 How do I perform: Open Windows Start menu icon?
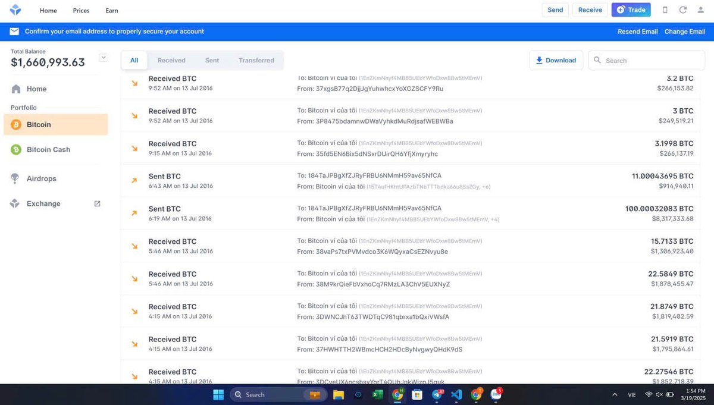[218, 394]
